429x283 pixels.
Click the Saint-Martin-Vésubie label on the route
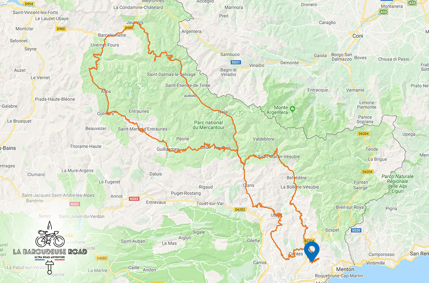pos(279,156)
